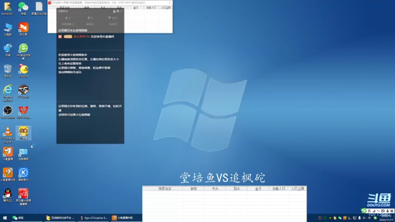Click the 欢迎来到本直播间 welcome message
Screen dimensions: 395x222
click(x=103, y=37)
